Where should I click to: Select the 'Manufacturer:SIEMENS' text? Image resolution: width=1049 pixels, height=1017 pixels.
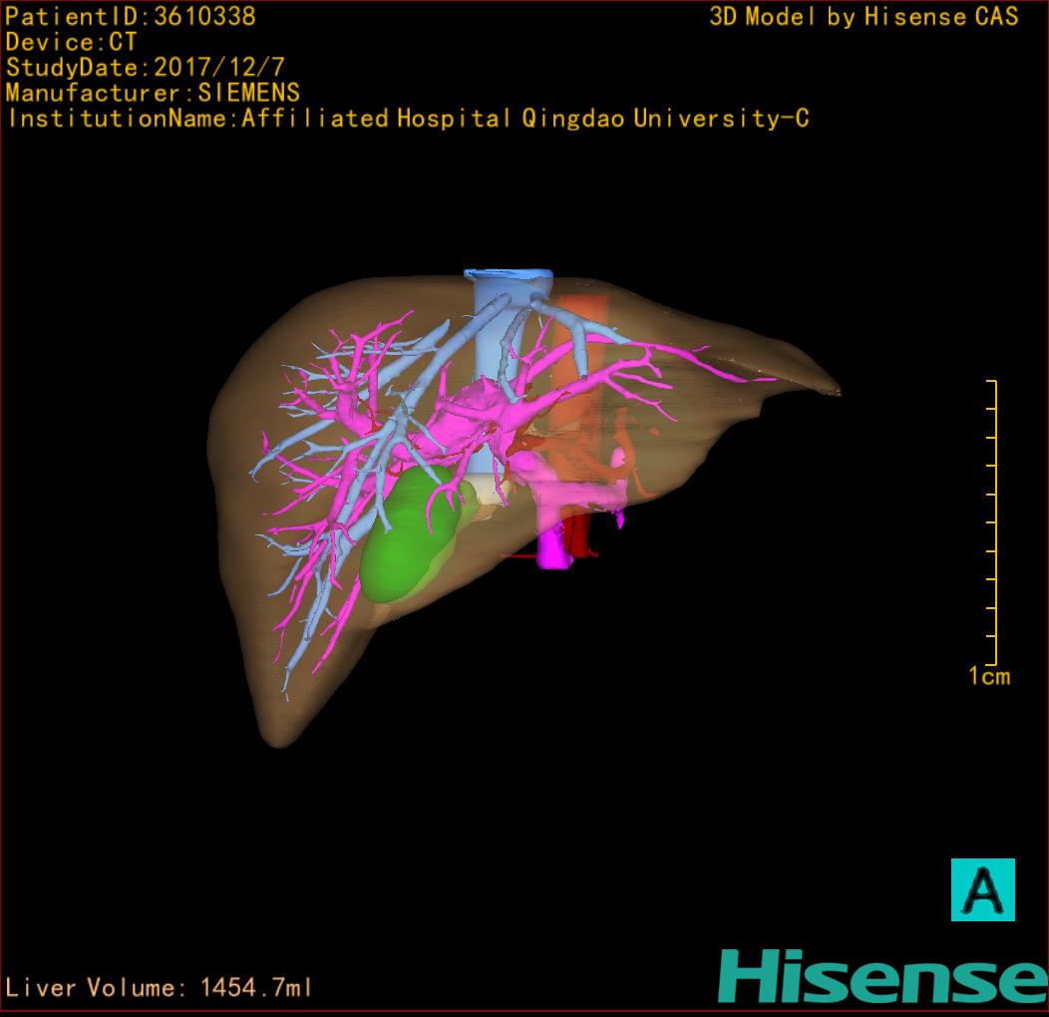pyautogui.click(x=153, y=93)
